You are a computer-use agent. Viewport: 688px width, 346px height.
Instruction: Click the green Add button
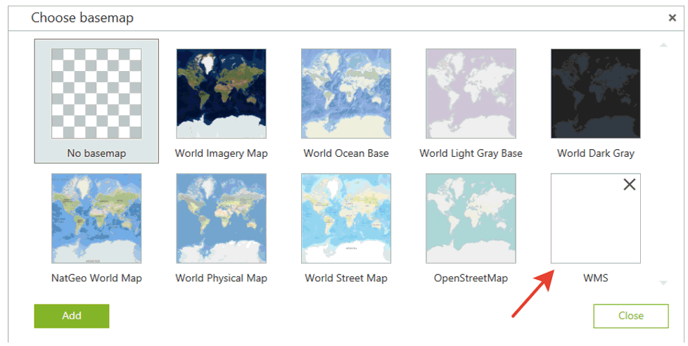(x=72, y=316)
